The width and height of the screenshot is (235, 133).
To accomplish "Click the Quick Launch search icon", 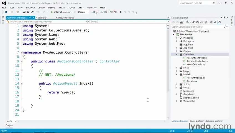I will (x=214, y=3).
